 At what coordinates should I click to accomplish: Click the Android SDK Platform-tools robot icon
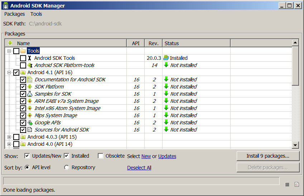point(30,65)
